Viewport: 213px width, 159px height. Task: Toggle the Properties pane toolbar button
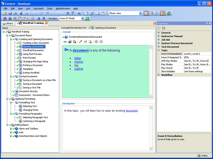pyautogui.click(x=162, y=13)
